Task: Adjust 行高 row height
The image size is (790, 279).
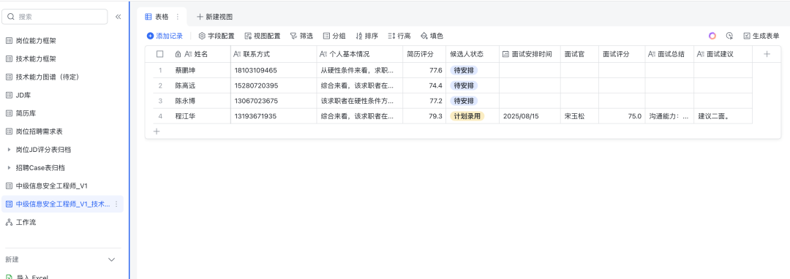Action: [399, 37]
